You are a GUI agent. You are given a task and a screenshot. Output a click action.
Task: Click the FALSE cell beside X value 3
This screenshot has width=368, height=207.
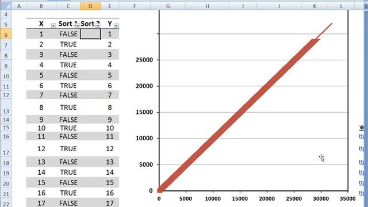click(68, 55)
